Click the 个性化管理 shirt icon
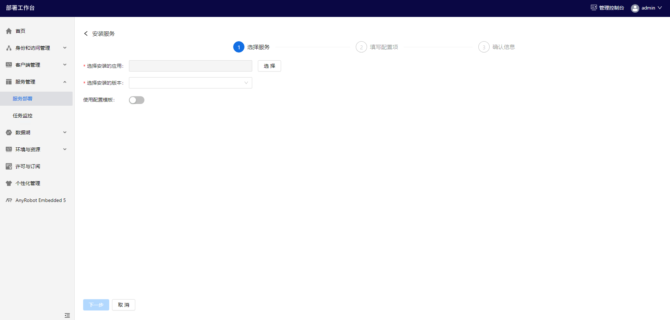Image resolution: width=670 pixels, height=320 pixels. 9,183
